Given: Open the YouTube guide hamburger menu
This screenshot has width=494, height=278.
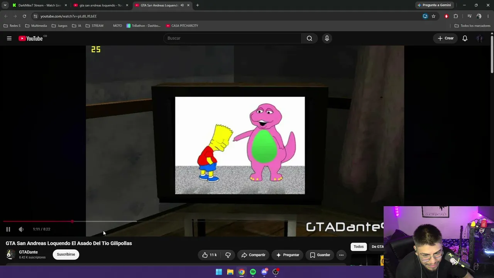Looking at the screenshot, I should (9, 38).
